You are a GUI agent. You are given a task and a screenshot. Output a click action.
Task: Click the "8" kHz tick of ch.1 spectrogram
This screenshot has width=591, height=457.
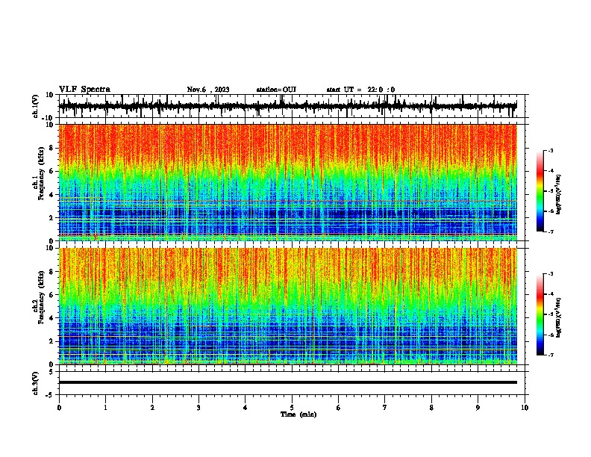point(51,148)
